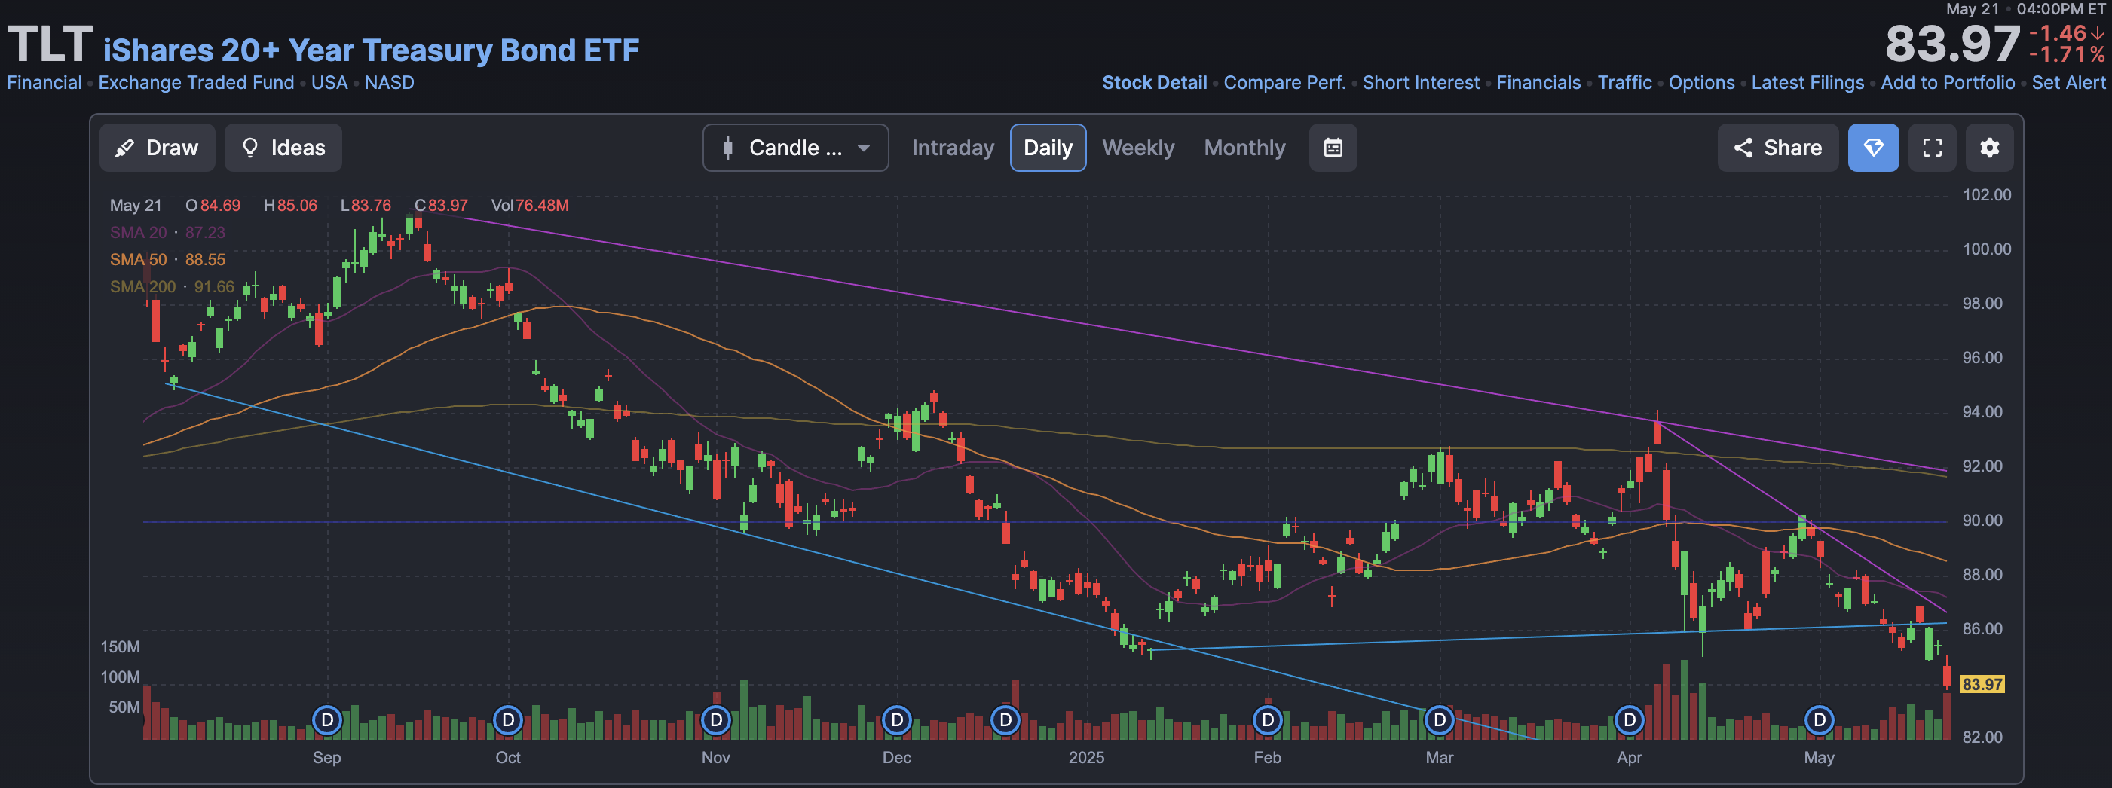Click the NASD exchange link
Image resolution: width=2112 pixels, height=788 pixels.
pos(389,83)
